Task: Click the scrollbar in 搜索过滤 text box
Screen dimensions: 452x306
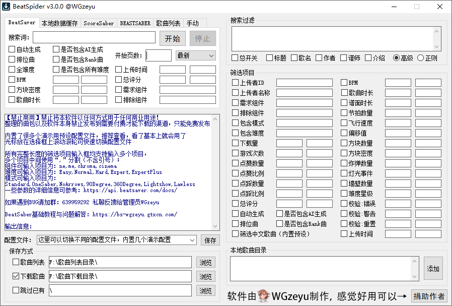Action: pos(437,38)
